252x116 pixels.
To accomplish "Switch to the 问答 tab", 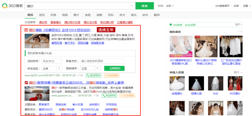I will [53, 15].
